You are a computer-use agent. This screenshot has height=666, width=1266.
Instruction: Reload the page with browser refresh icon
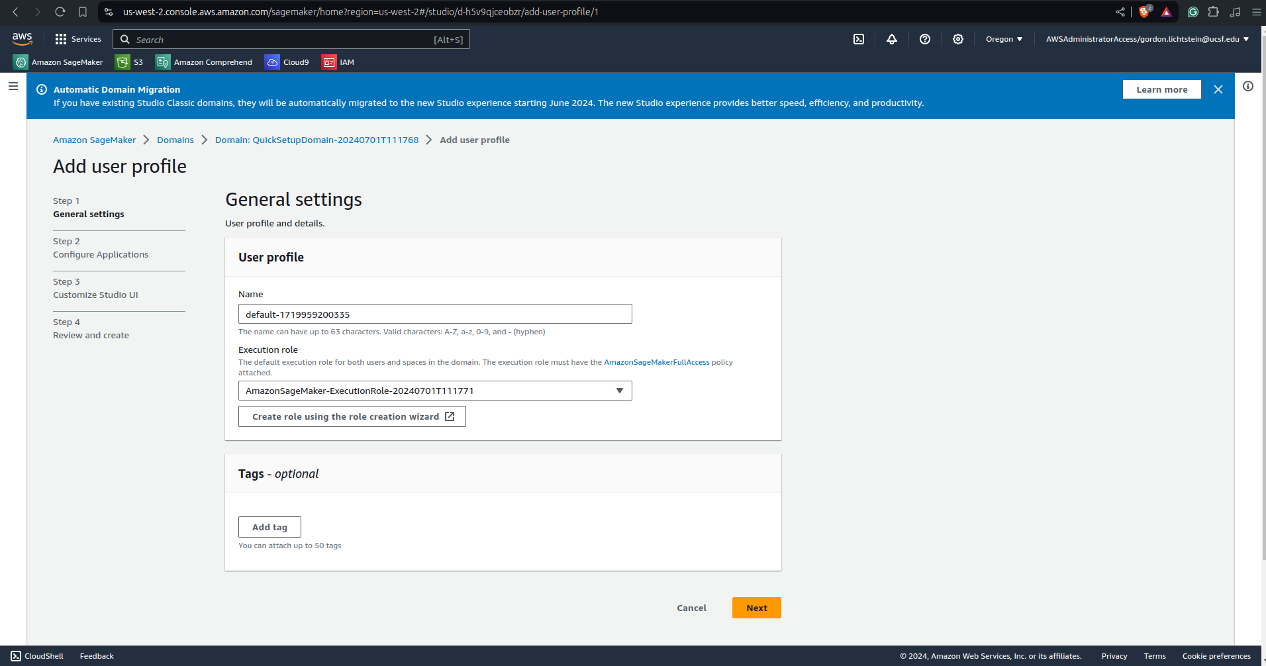click(x=60, y=12)
